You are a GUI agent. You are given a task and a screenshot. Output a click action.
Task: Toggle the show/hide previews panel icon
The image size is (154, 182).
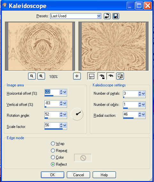pyautogui.click(x=91, y=76)
